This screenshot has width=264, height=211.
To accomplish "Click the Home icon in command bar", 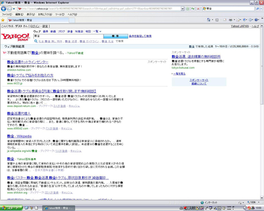I will 208,19.
